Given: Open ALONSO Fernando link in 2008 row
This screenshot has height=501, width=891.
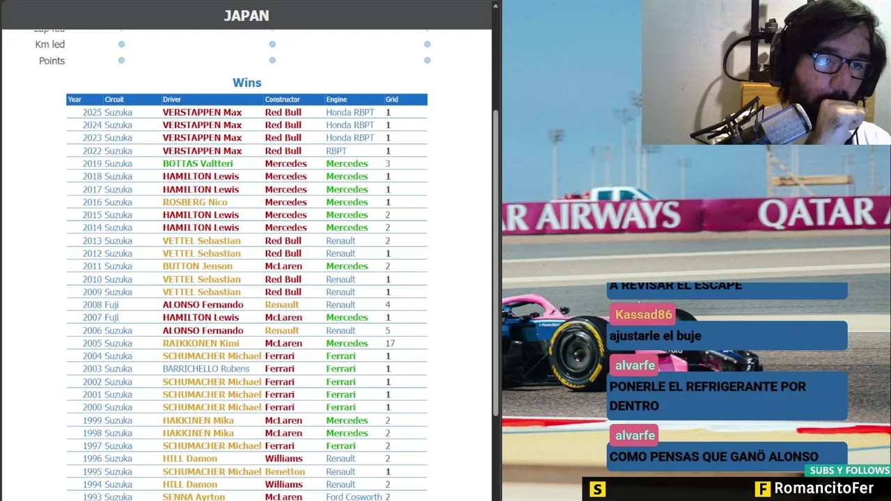Looking at the screenshot, I should click(x=203, y=305).
